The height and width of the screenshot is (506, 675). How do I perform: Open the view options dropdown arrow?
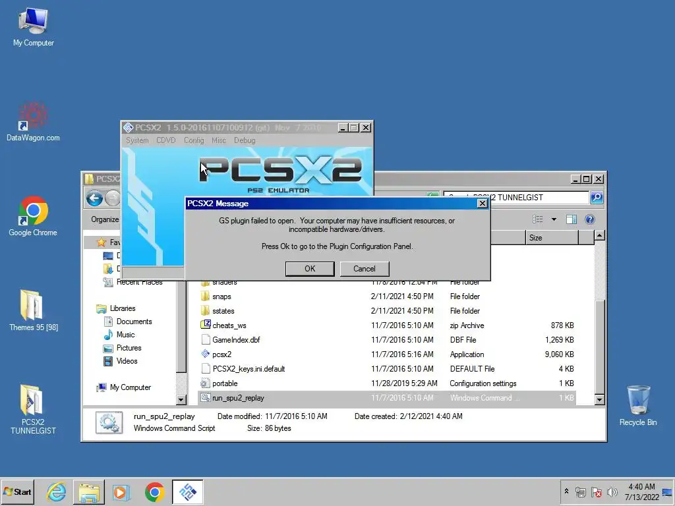[x=554, y=219]
